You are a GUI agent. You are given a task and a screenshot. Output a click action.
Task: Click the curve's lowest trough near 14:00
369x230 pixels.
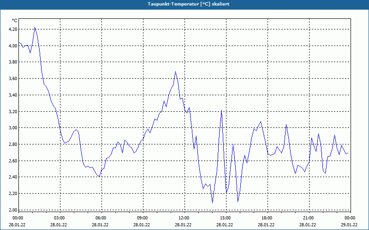point(213,203)
